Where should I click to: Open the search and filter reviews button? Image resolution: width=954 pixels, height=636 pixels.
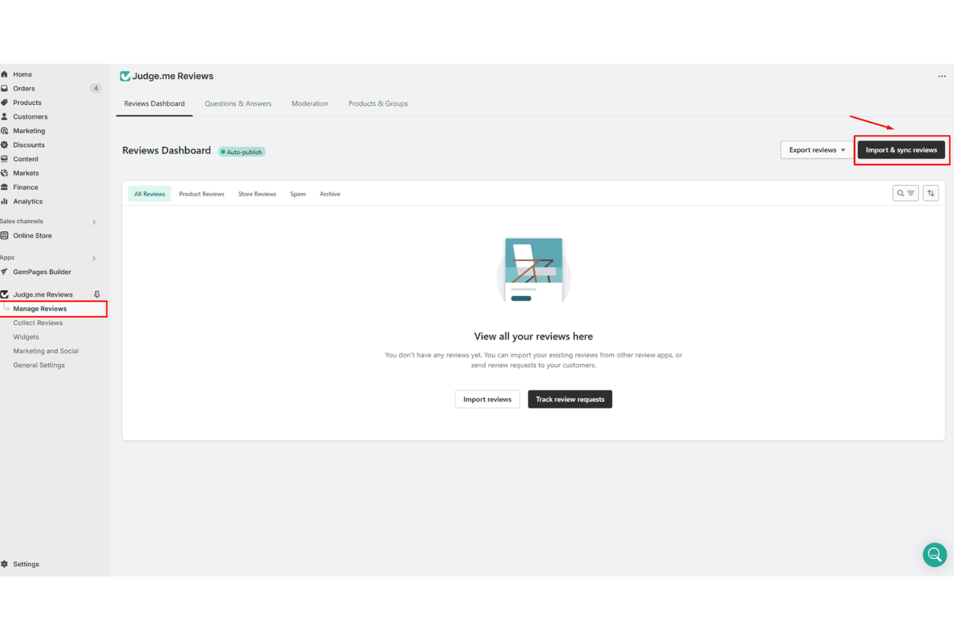pyautogui.click(x=906, y=193)
